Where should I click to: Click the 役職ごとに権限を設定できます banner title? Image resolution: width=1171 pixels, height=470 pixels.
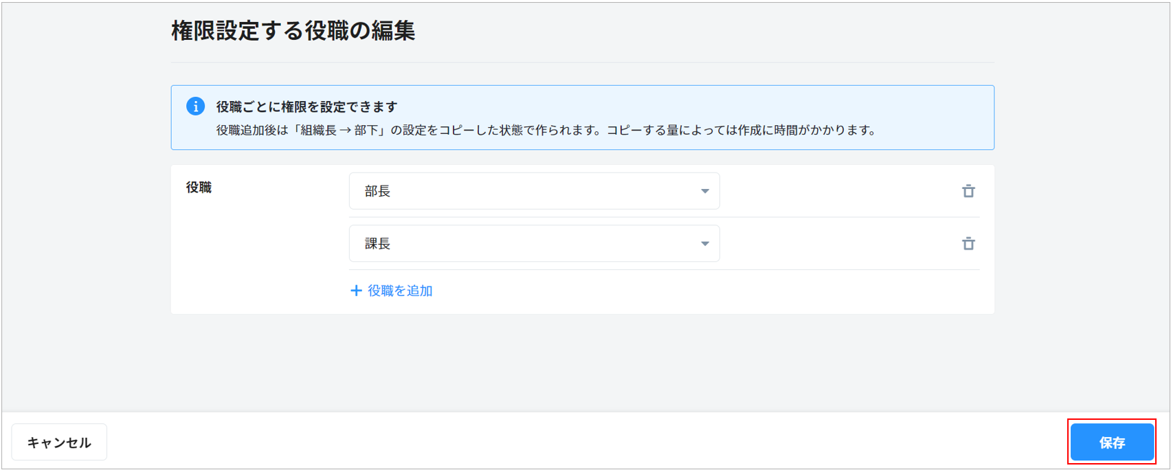(306, 107)
